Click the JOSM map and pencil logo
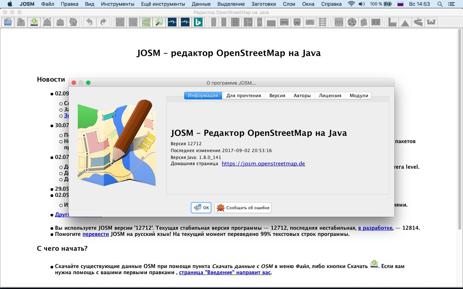Viewport: 463px width, 289px height. [117, 143]
